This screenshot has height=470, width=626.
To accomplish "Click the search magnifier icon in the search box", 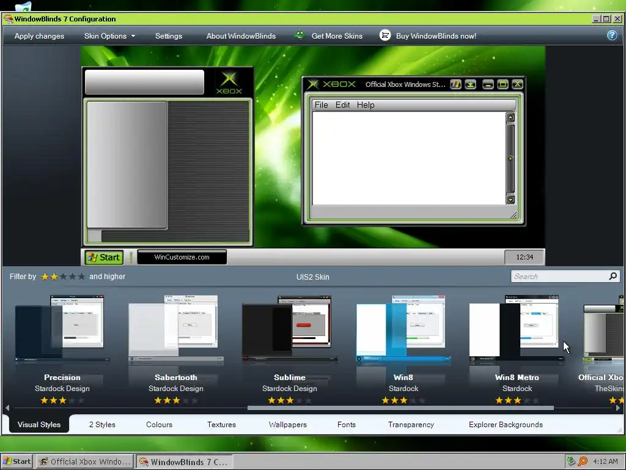I will [613, 276].
